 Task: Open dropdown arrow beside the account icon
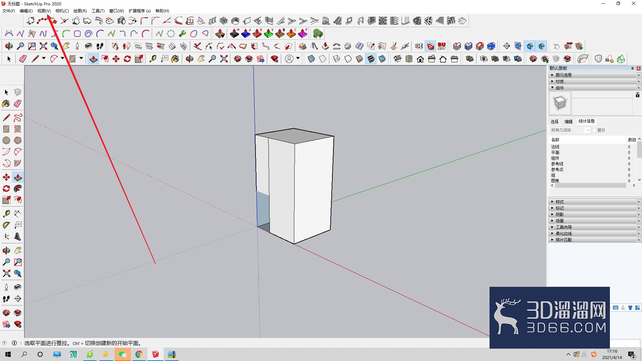click(x=298, y=58)
